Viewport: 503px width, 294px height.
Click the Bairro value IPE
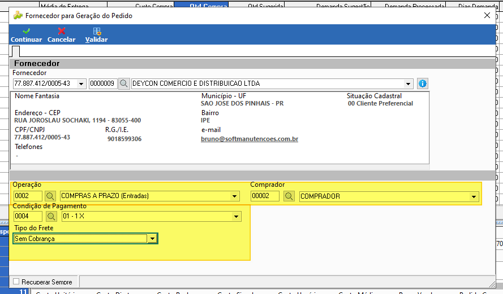(205, 120)
